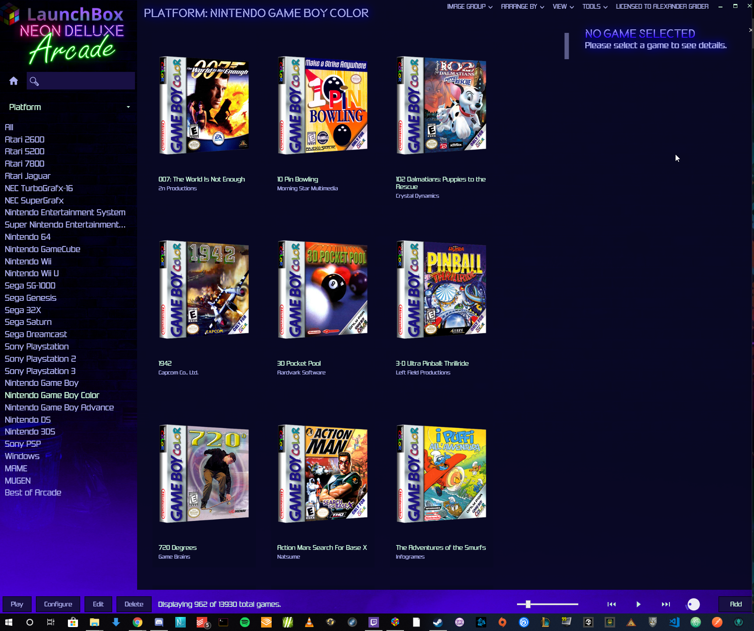Select the 102 Dalmatians box art
754x631 pixels.
coord(442,105)
